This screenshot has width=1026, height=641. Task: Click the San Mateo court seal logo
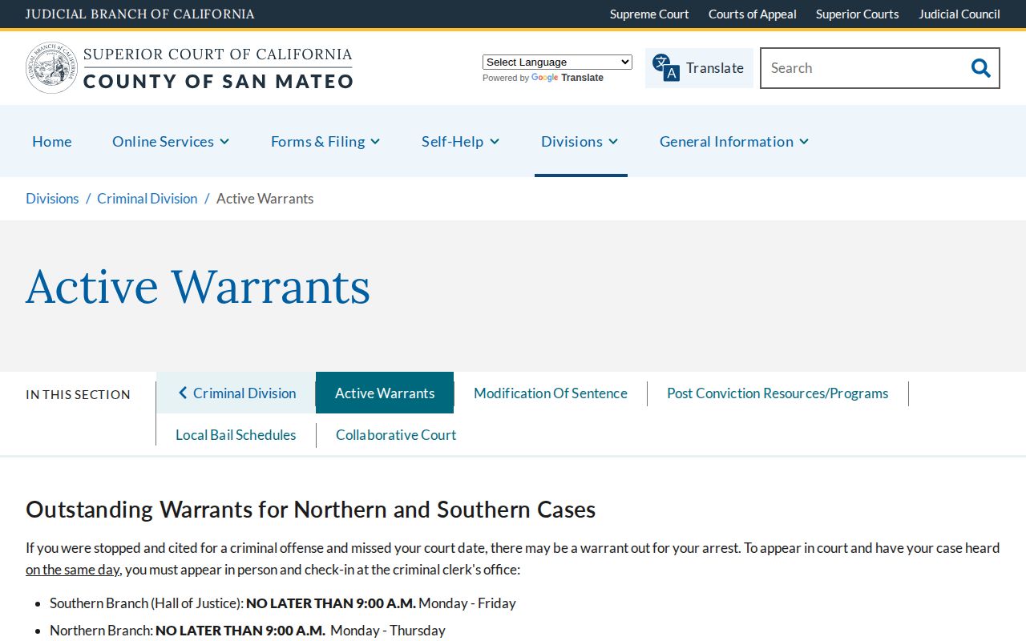[51, 68]
